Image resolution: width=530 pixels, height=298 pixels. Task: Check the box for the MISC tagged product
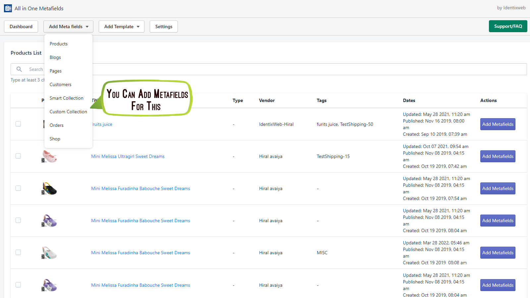(x=18, y=252)
